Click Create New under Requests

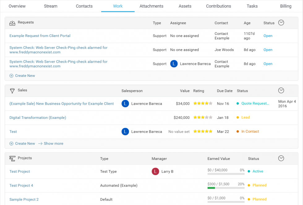pyautogui.click(x=25, y=76)
